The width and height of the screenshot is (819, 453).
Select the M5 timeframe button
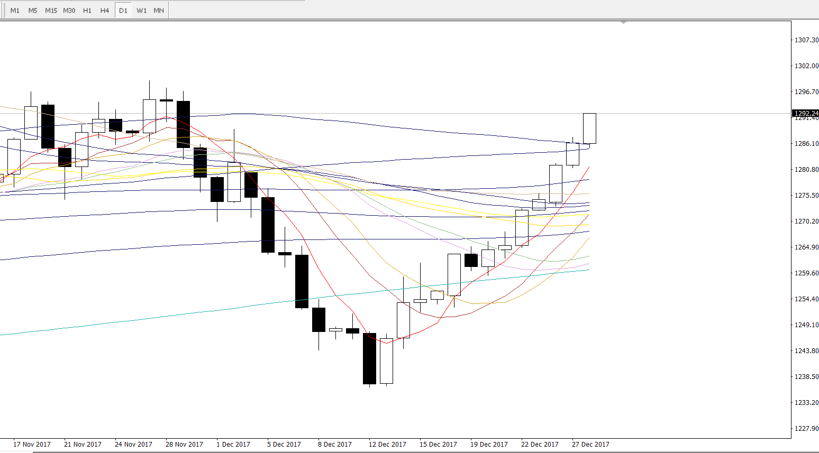[x=33, y=11]
